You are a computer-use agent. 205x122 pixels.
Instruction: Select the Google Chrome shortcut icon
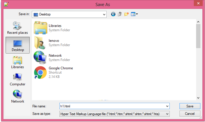pyautogui.click(x=40, y=72)
